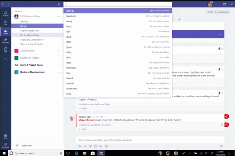235x156 pixels.
Task: Open more compose options ellipsis
Action: [111, 146]
